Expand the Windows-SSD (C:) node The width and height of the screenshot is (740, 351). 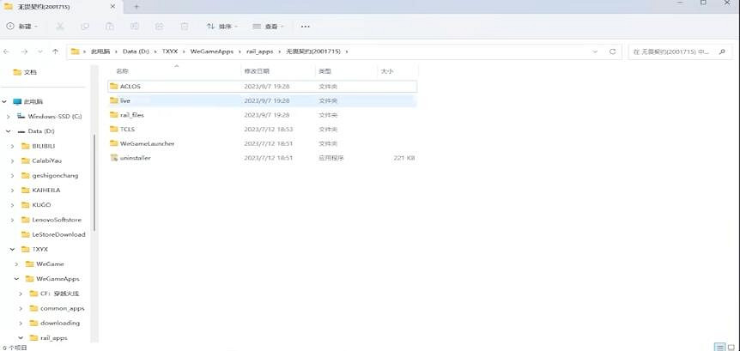pyautogui.click(x=9, y=116)
